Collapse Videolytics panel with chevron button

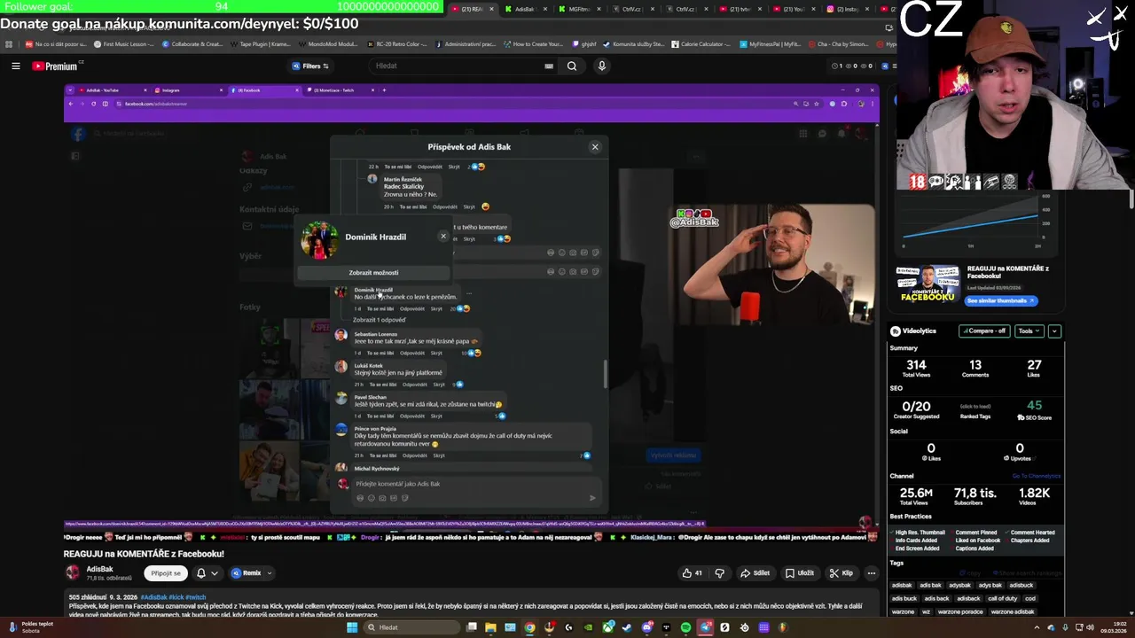pos(1054,331)
